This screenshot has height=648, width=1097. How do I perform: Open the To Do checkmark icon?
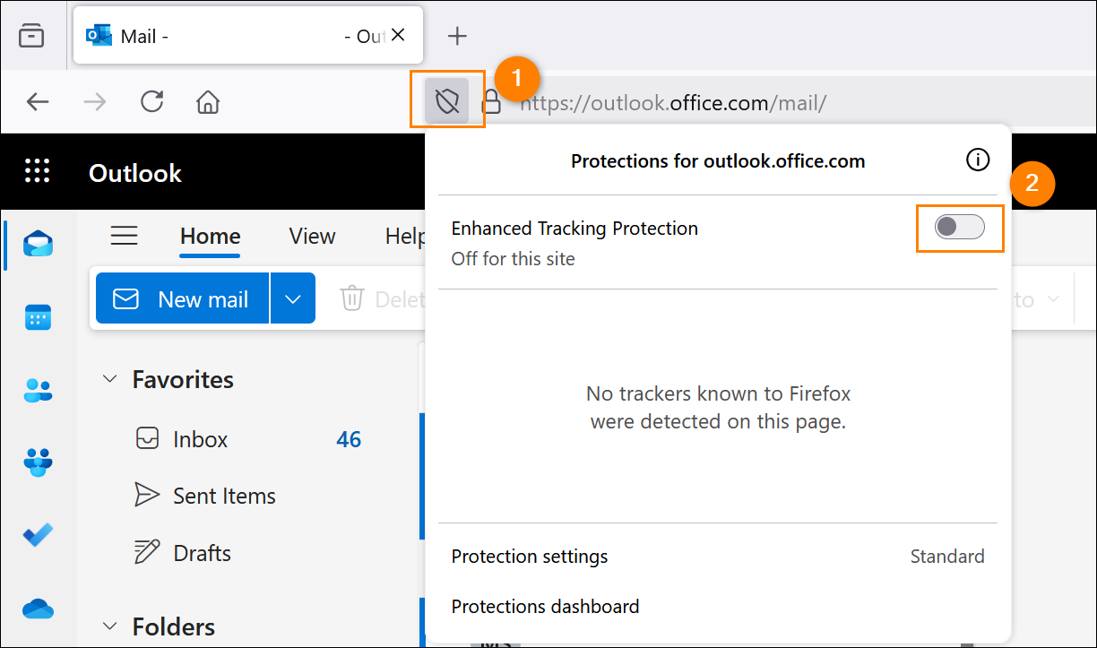click(38, 535)
